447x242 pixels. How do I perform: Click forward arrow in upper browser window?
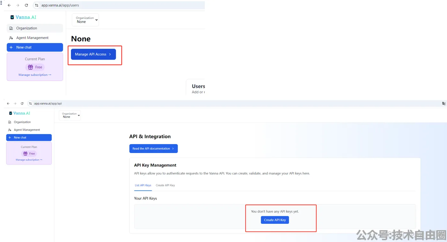click(x=18, y=5)
